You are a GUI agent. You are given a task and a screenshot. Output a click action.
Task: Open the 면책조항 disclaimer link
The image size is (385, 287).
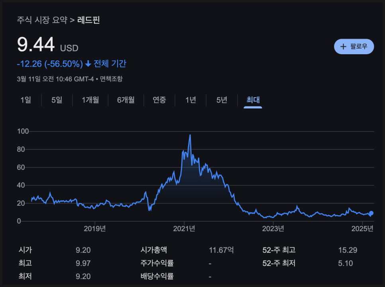coord(111,79)
